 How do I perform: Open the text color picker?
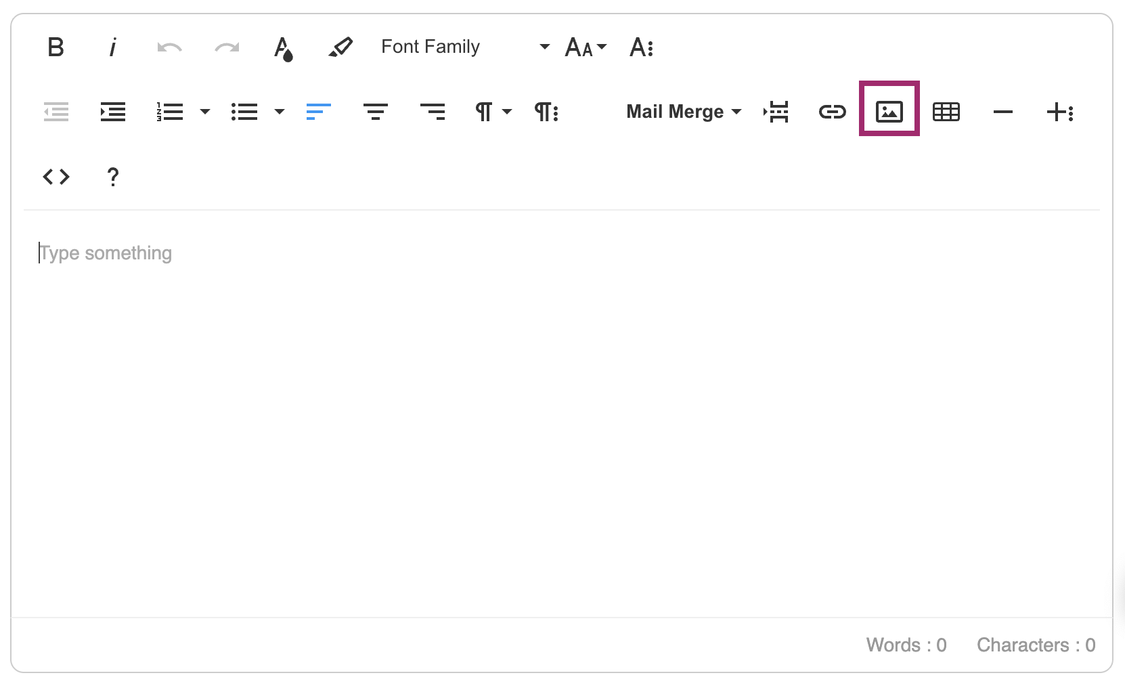(x=284, y=47)
